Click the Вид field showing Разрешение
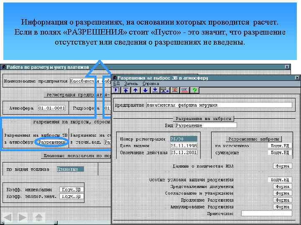Screen dimensions: 301x225 pyautogui.click(x=206, y=125)
